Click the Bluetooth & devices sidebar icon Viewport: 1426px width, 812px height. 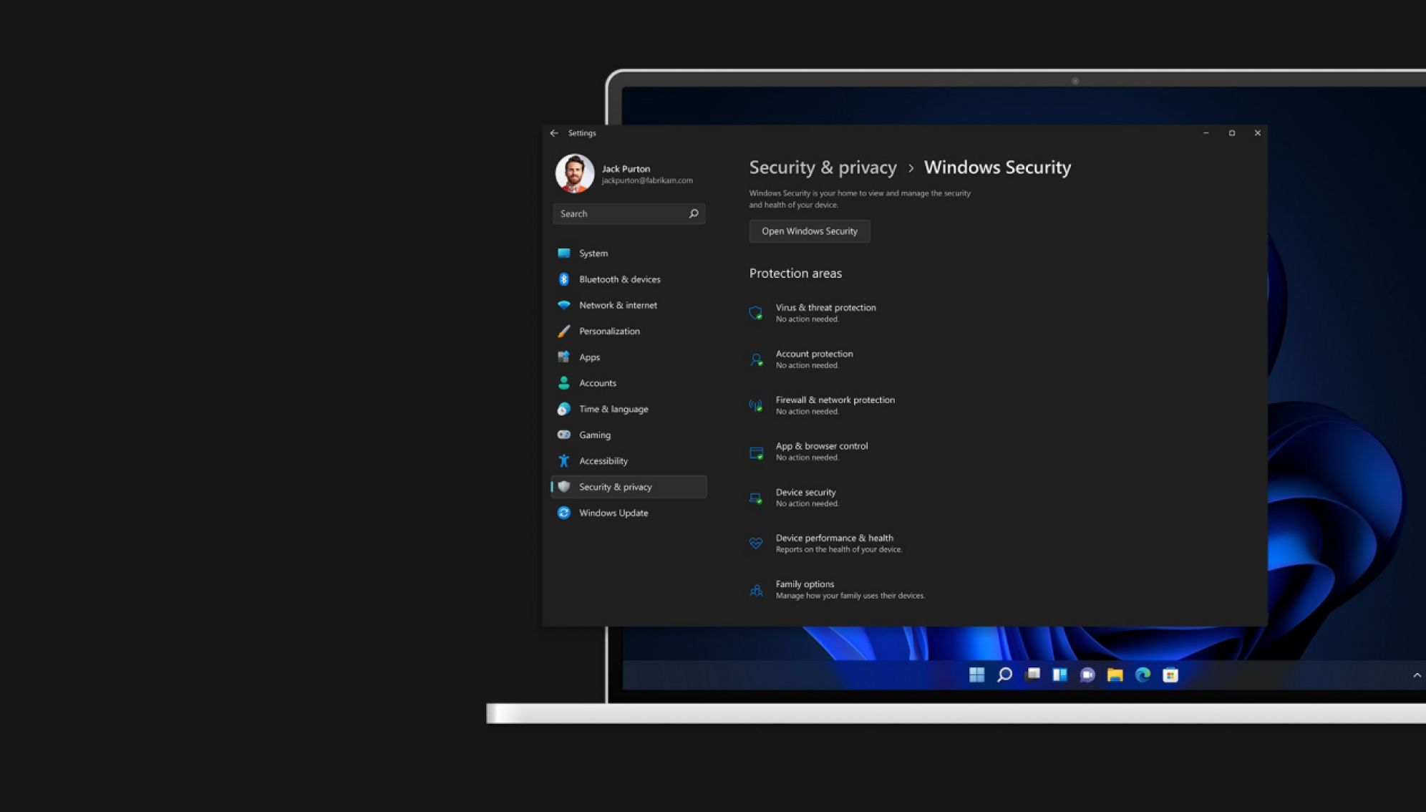564,279
